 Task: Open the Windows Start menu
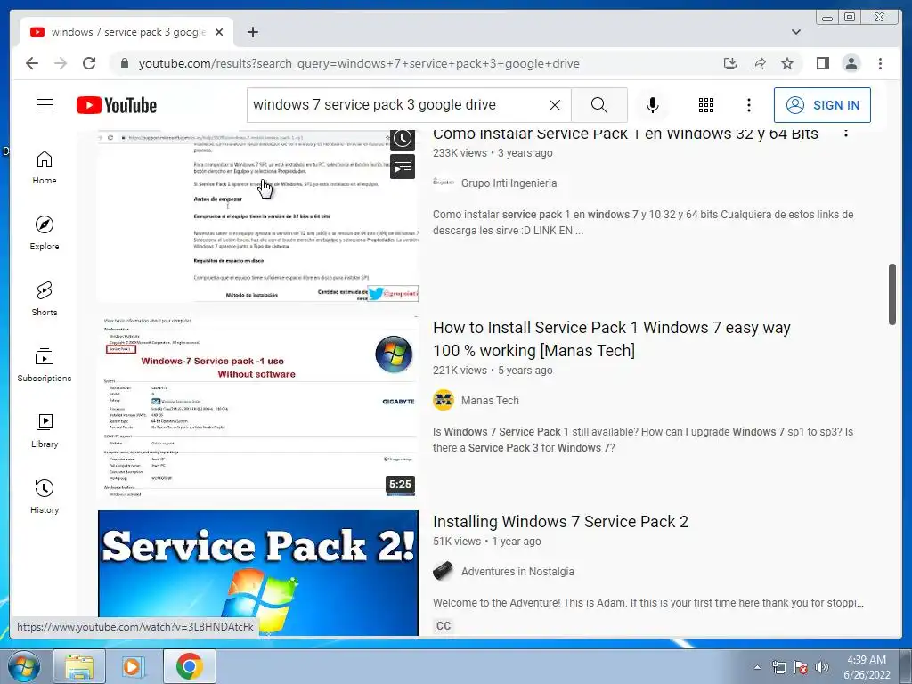[x=23, y=666]
